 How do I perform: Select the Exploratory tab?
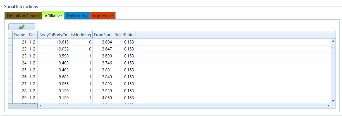[x=77, y=16]
